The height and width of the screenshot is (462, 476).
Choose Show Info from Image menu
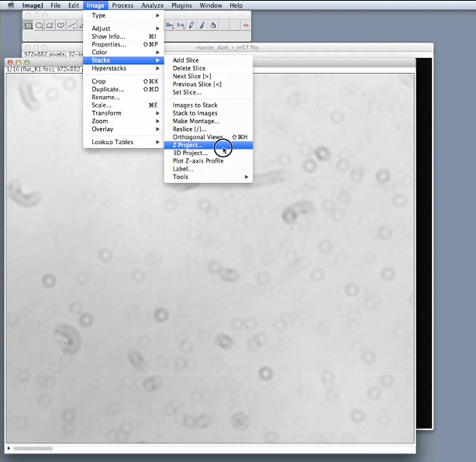pos(123,36)
